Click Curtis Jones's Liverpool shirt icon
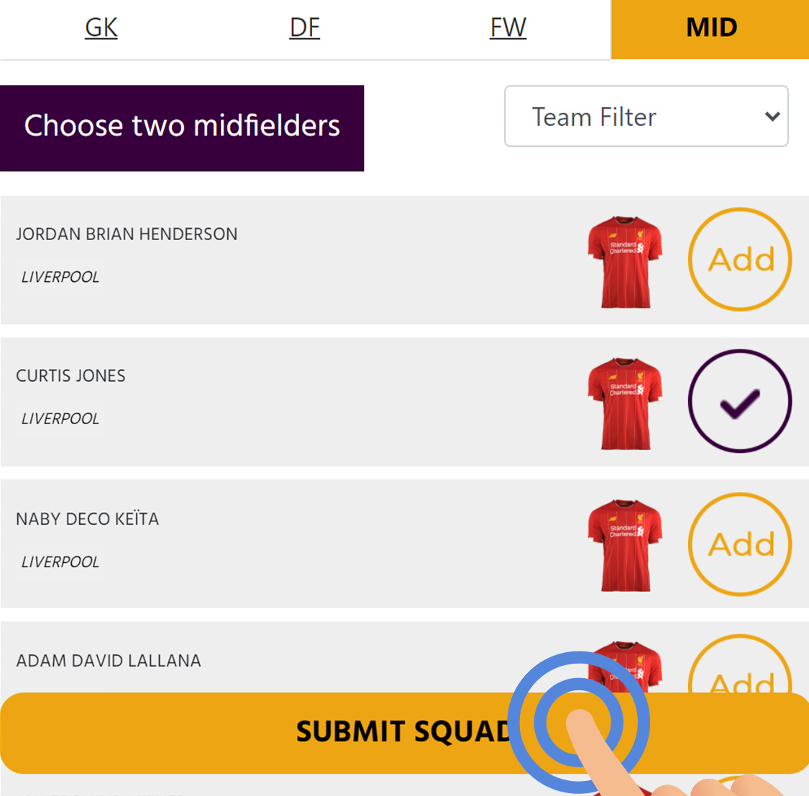The width and height of the screenshot is (809, 796). click(625, 404)
